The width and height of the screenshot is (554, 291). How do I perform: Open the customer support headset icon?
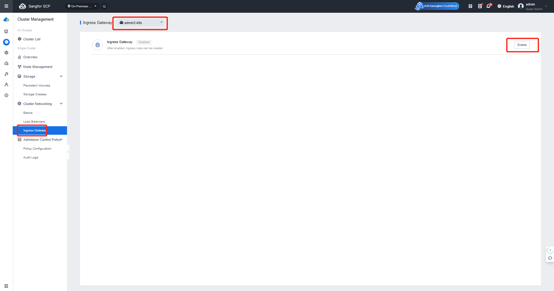coord(550,258)
